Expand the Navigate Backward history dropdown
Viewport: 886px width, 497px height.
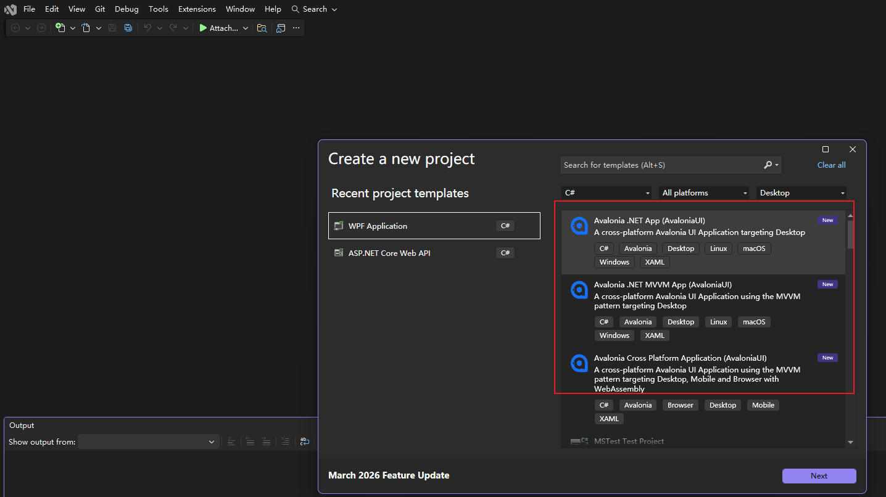[x=28, y=28]
